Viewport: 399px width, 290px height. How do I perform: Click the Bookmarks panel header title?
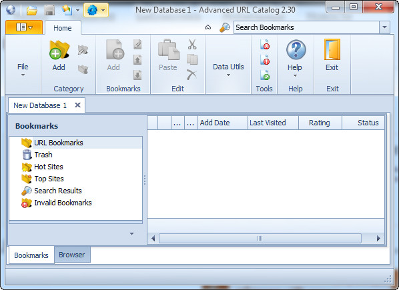[37, 126]
